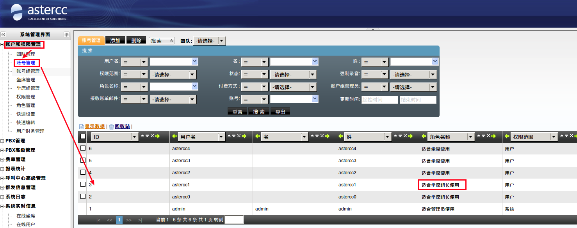Move 用户名 column left with green arrow
The height and width of the screenshot is (228, 577).
(174, 137)
